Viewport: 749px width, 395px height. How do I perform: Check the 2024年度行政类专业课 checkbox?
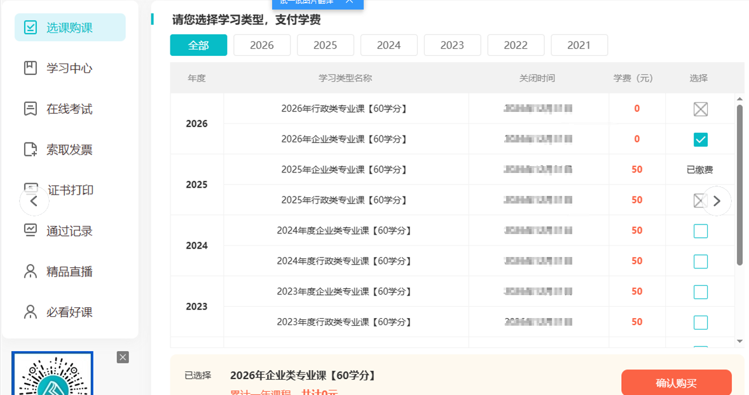tap(700, 261)
